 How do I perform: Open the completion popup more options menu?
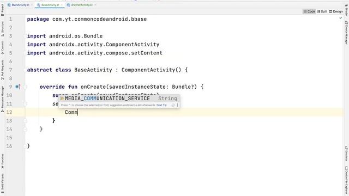point(177,105)
